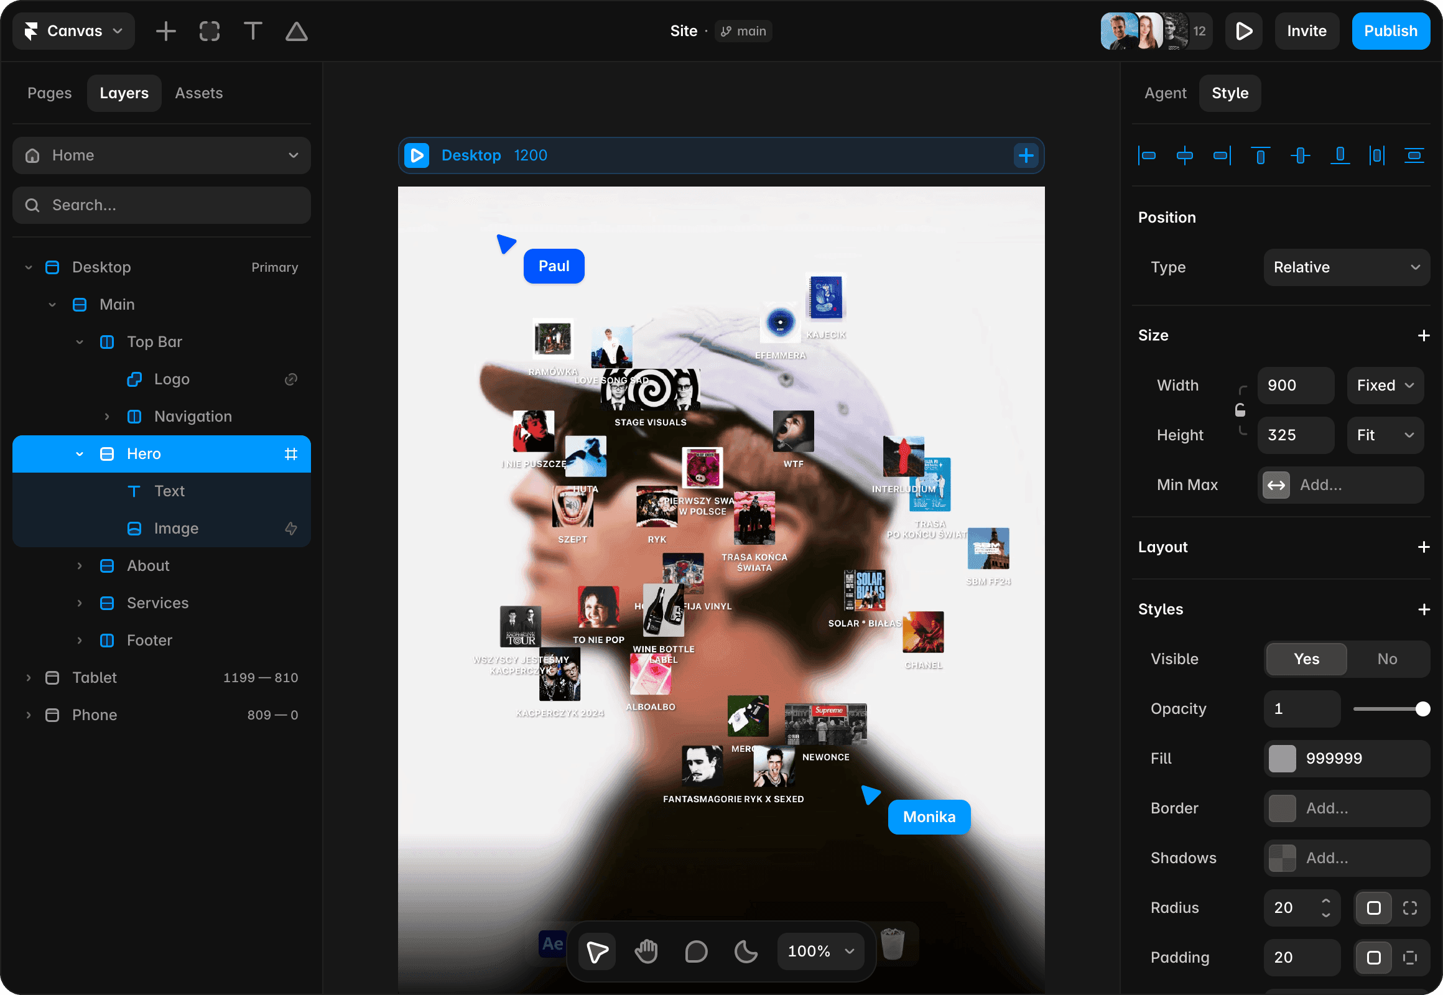This screenshot has height=995, width=1443.
Task: Align horizontal center icon in Style panel
Action: pos(1185,155)
